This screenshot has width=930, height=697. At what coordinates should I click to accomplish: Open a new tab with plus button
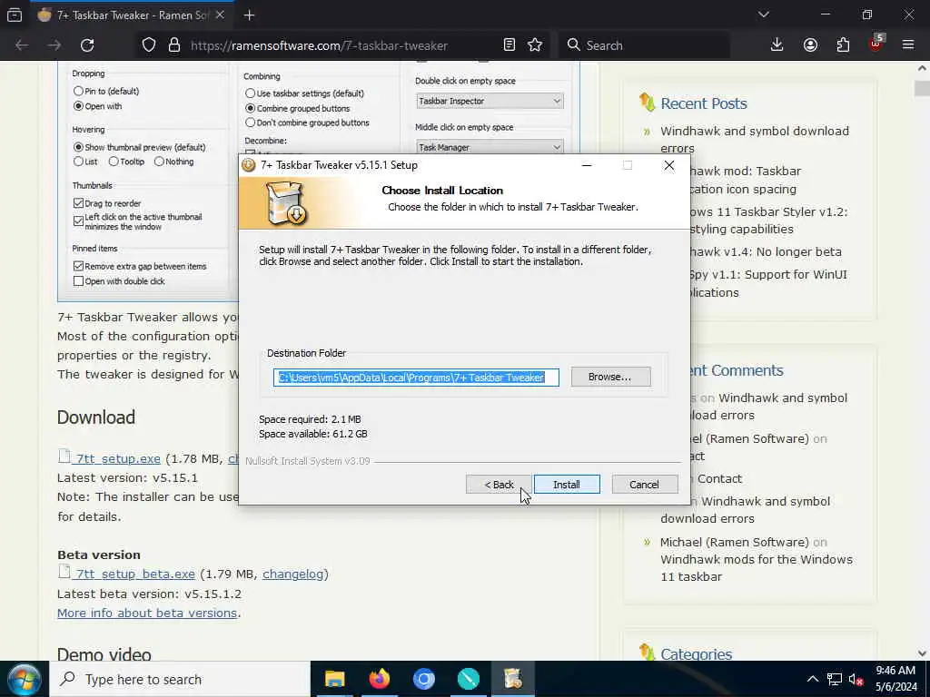coord(250,15)
